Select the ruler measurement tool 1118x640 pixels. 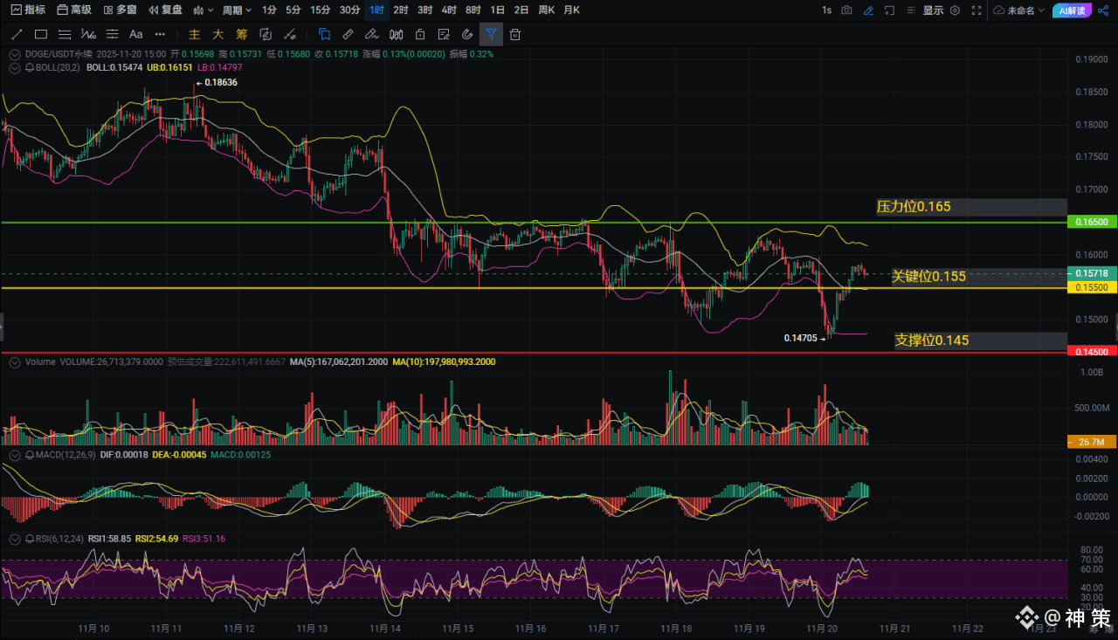pyautogui.click(x=348, y=35)
